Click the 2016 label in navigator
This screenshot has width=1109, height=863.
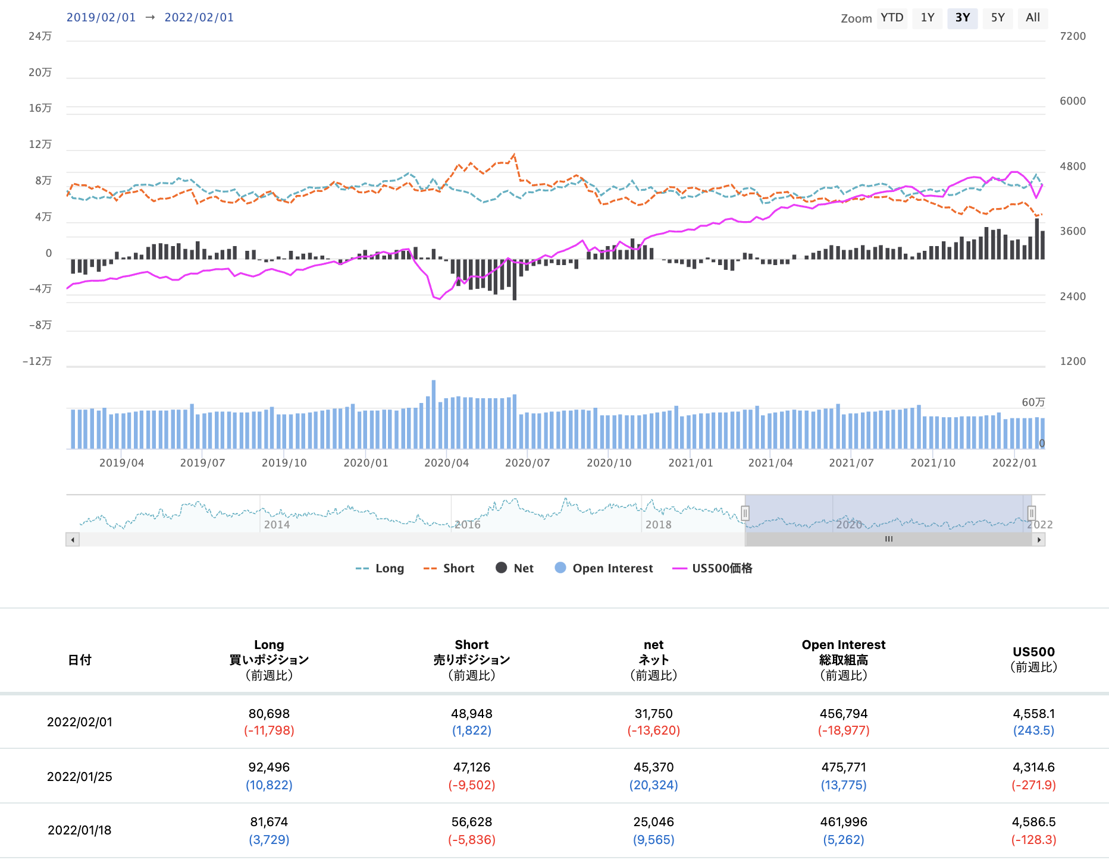click(x=468, y=525)
